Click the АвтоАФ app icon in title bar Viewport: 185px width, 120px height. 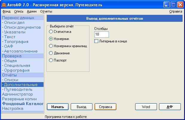(x=4, y=5)
